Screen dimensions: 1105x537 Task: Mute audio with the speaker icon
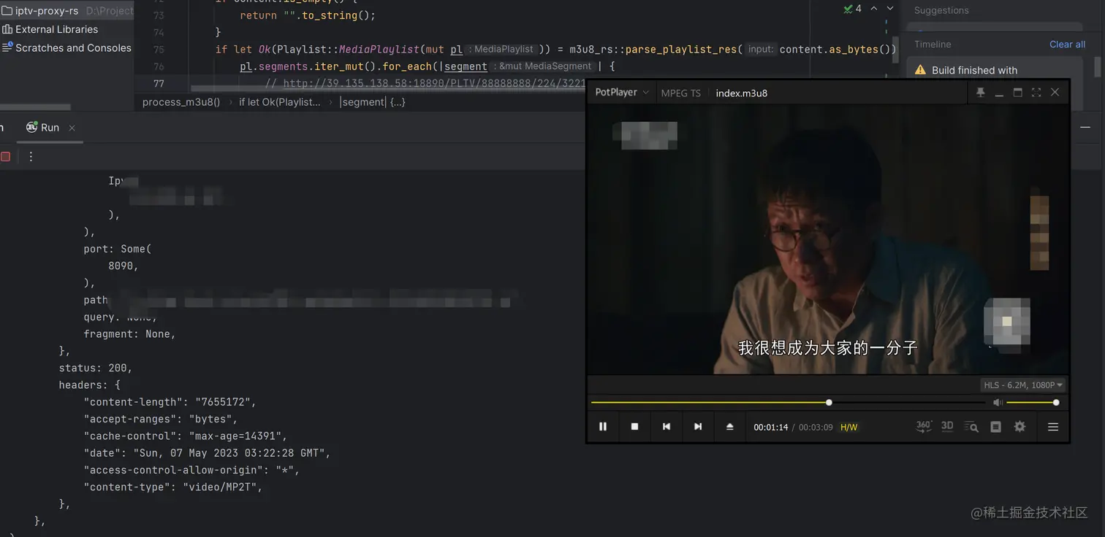pos(998,403)
